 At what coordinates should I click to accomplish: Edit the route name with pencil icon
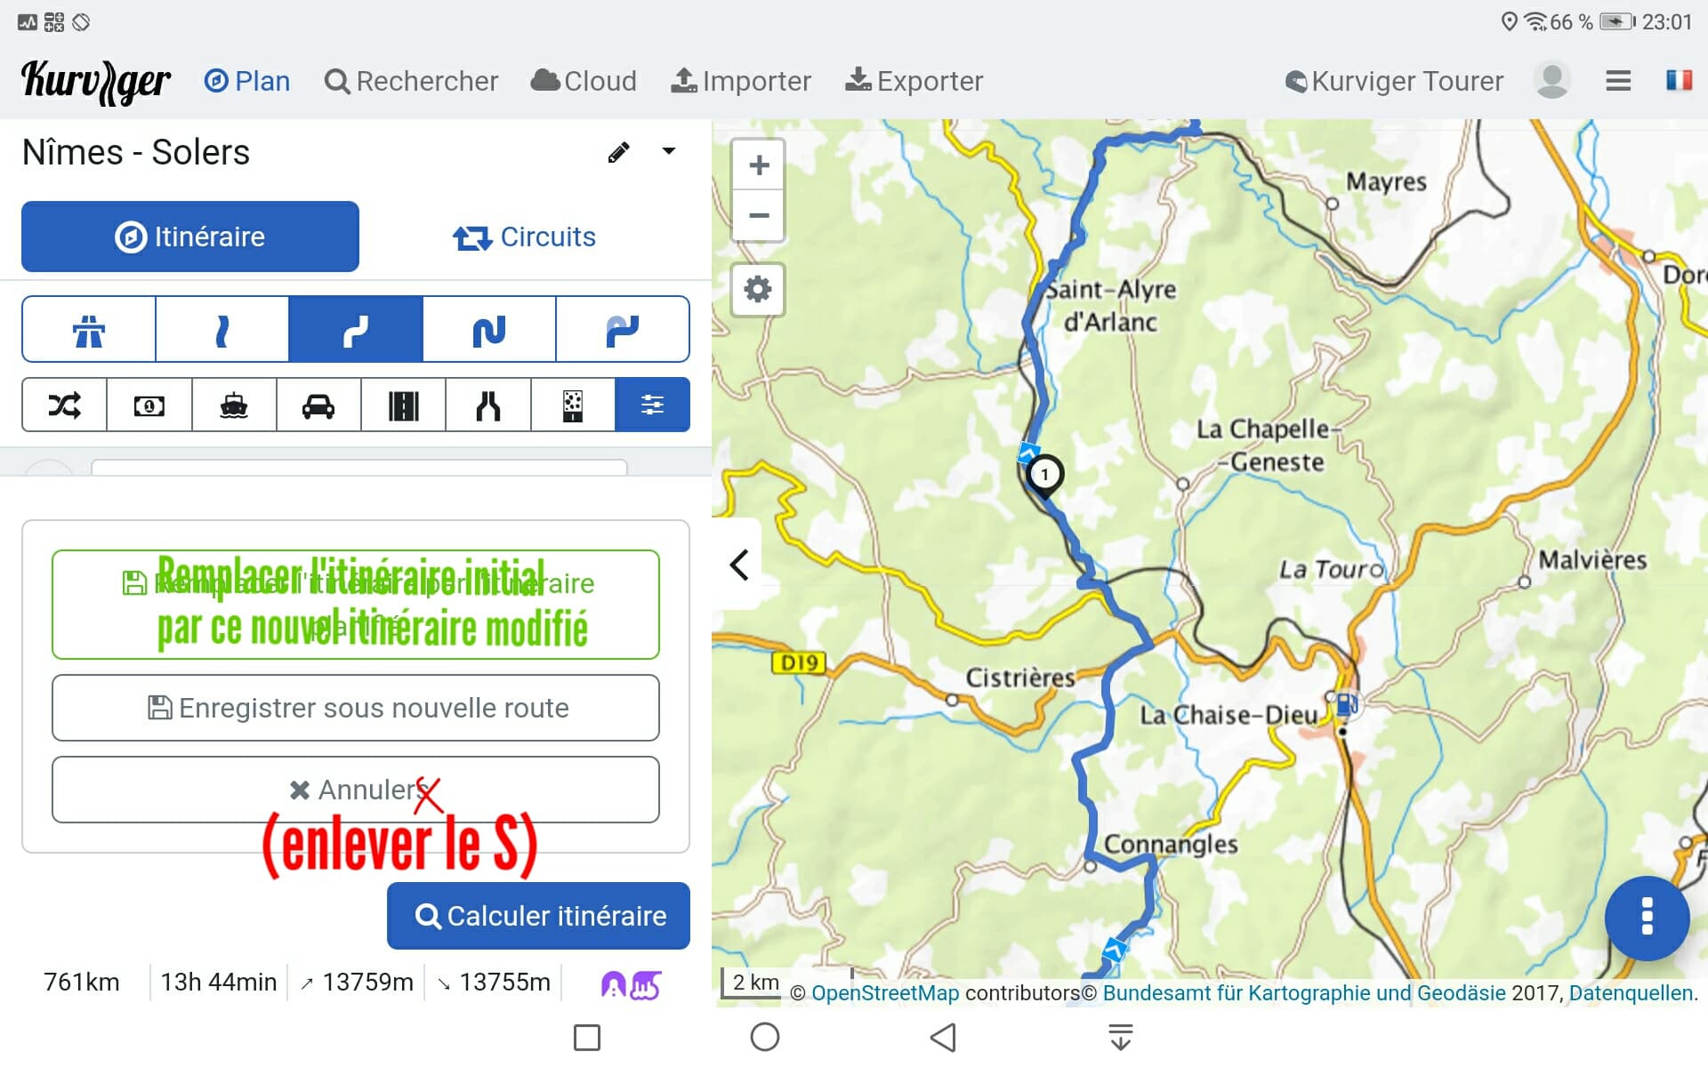[x=619, y=152]
